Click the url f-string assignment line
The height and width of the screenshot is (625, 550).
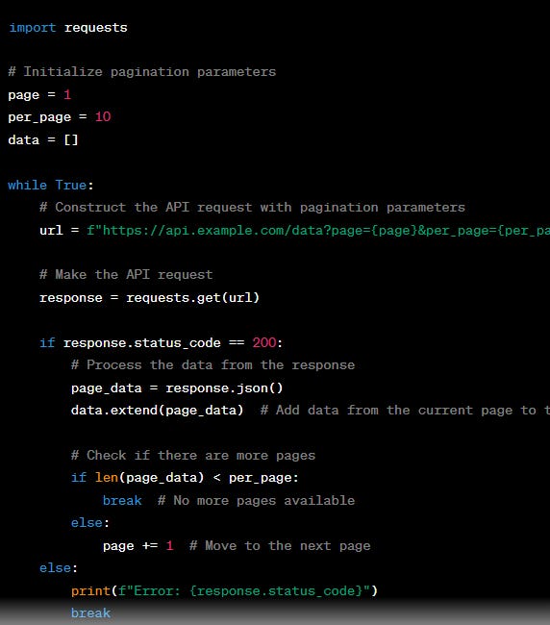[294, 231]
